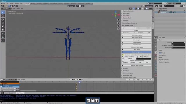Open the outliner filter icon
Image resolution: width=186 pixels, height=104 pixels.
point(181,6)
